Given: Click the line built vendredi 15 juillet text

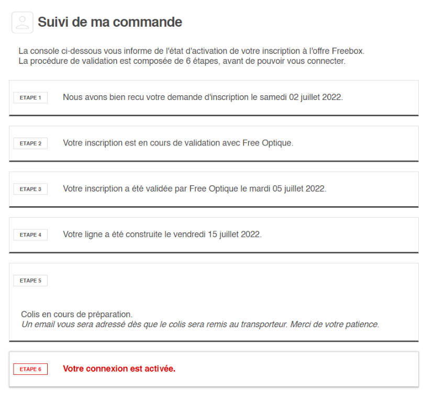Looking at the screenshot, I should [x=162, y=234].
